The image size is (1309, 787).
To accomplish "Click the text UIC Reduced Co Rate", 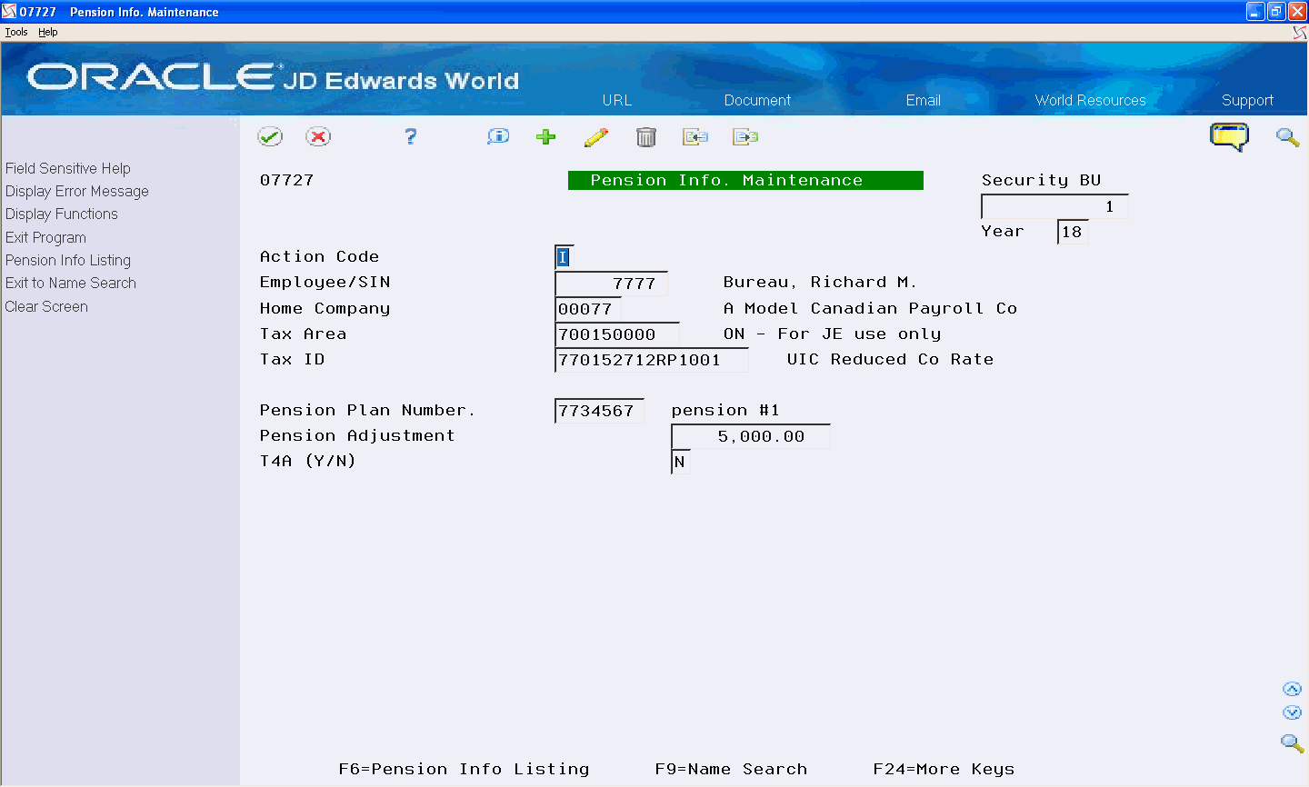I will (x=890, y=359).
